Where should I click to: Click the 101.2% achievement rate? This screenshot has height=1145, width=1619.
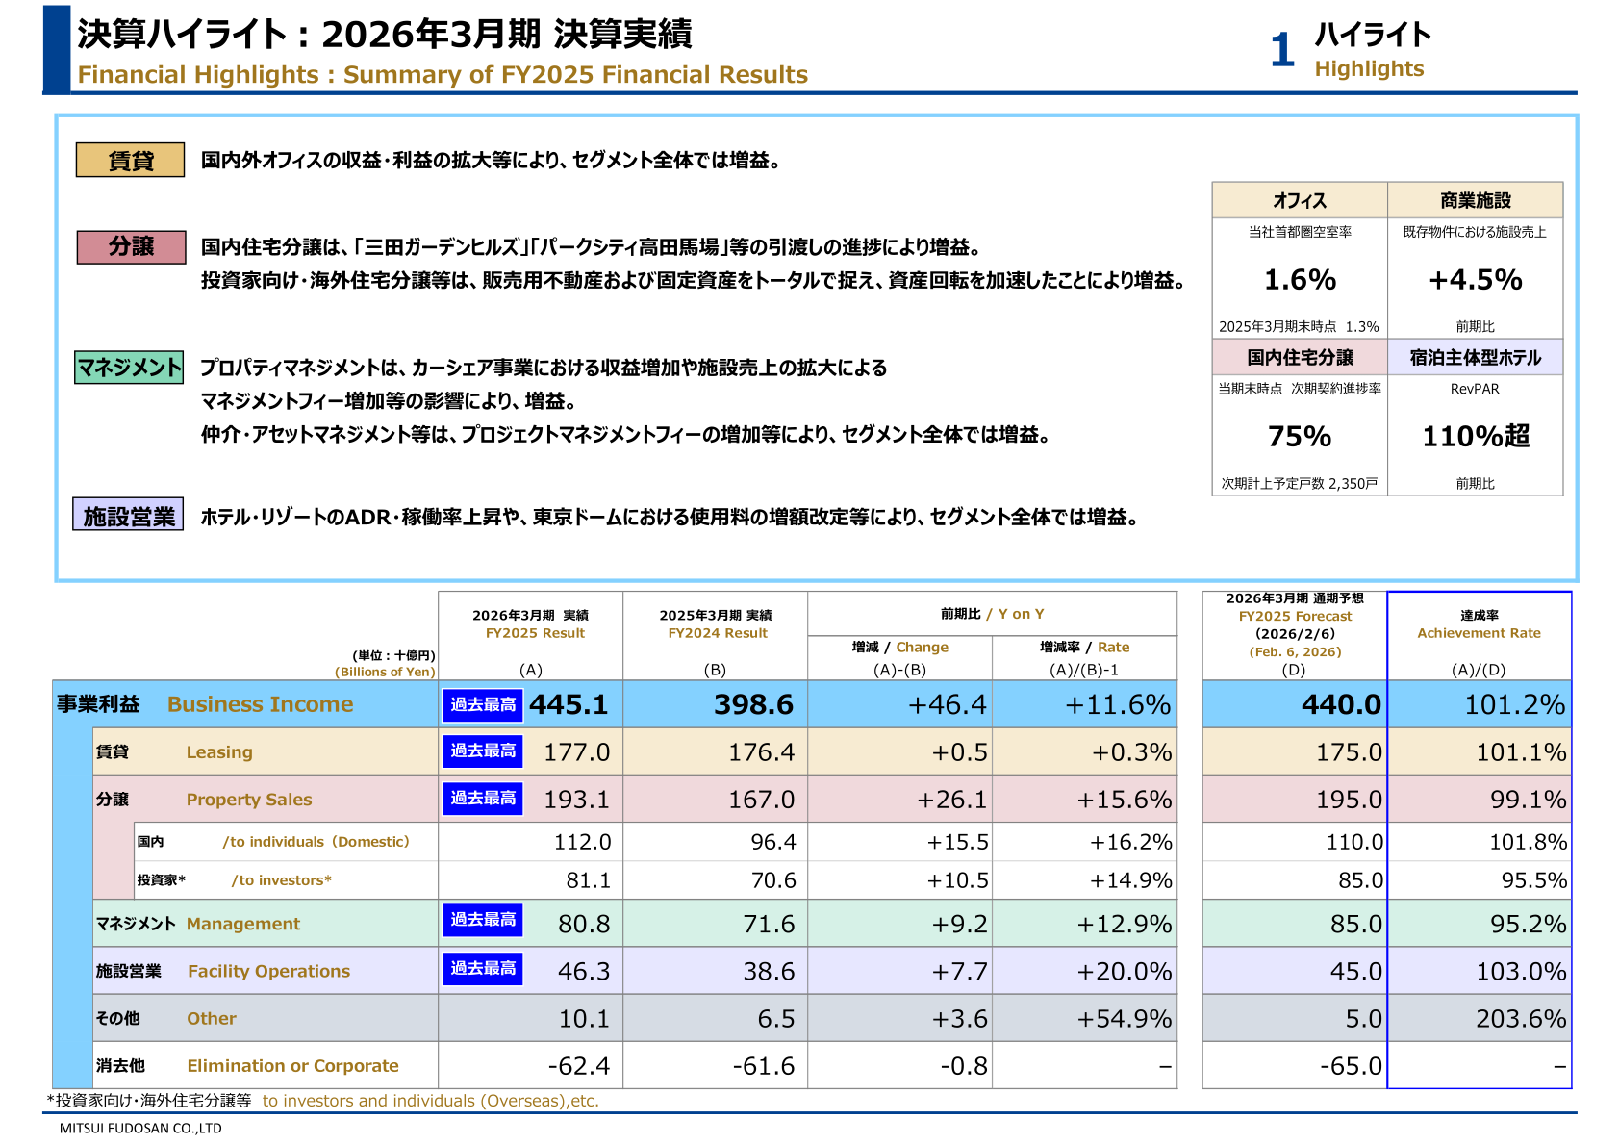1515,704
